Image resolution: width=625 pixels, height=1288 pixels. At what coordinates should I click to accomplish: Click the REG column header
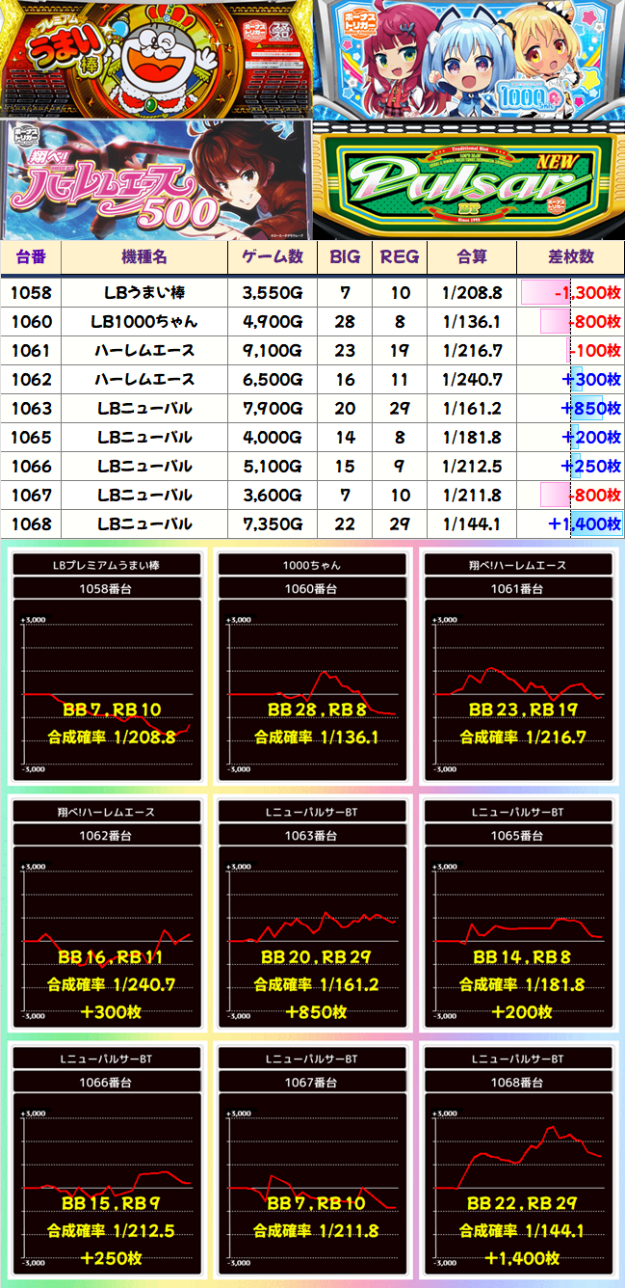tap(399, 256)
